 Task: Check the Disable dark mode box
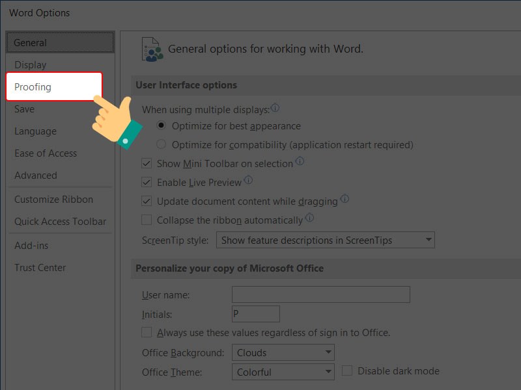[347, 371]
